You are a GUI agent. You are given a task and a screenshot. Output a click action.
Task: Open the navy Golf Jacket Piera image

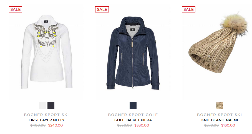[x=133, y=52]
